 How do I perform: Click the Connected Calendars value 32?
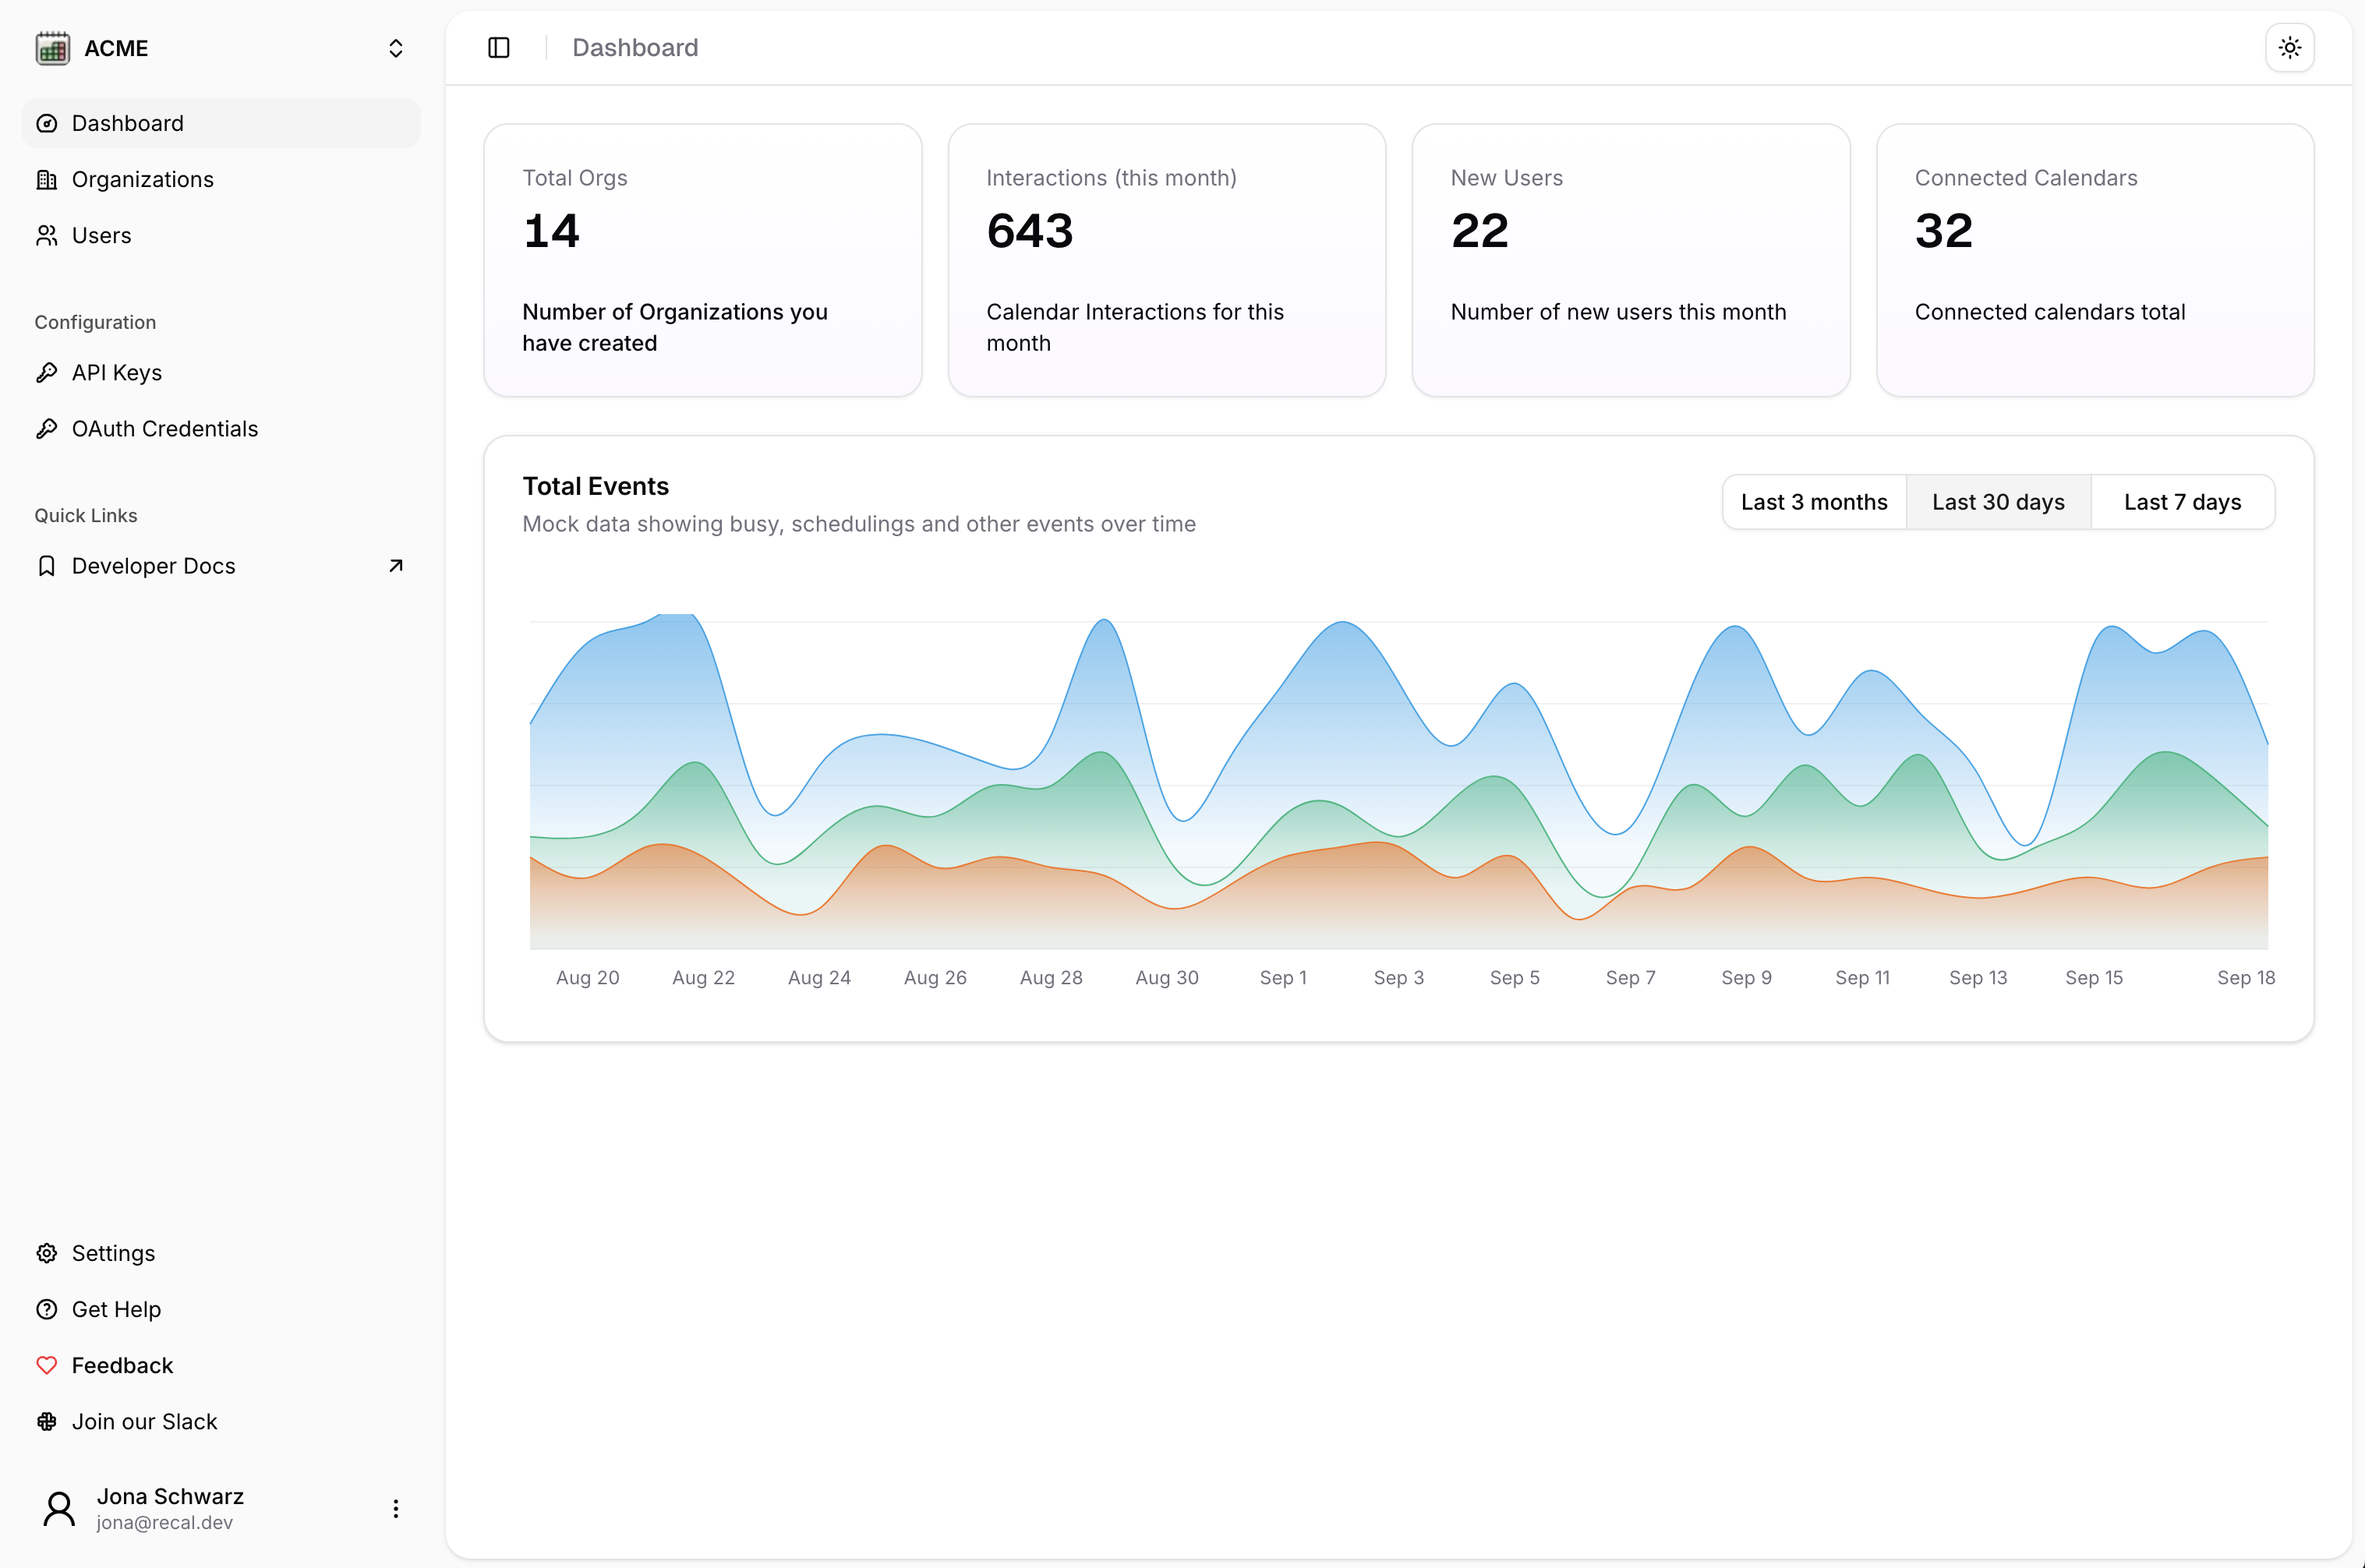tap(1944, 231)
